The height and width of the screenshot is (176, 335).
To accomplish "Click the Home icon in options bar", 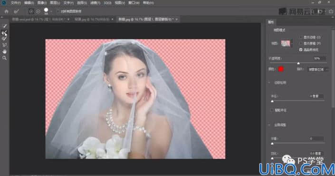I will click(x=6, y=11).
